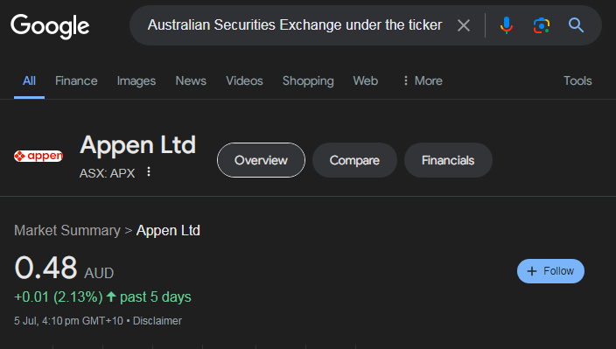
Task: Go to the Videos tab
Action: (x=244, y=80)
